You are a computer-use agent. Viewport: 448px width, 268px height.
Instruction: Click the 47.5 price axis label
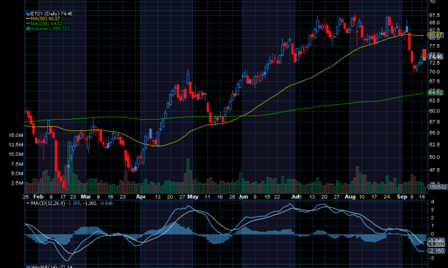tap(434, 170)
